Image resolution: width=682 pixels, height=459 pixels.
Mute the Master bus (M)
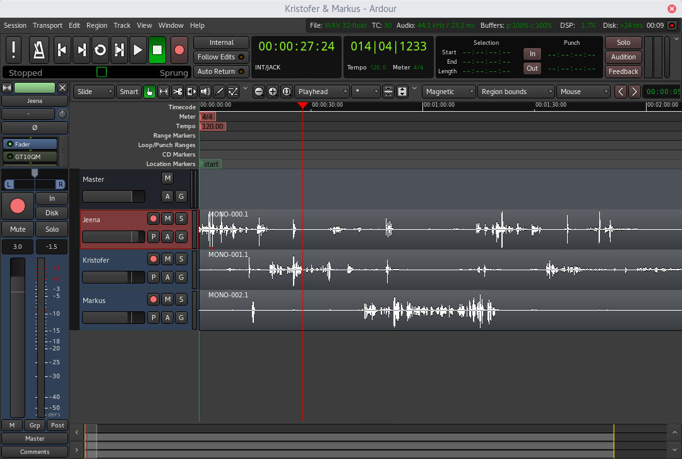(x=167, y=179)
